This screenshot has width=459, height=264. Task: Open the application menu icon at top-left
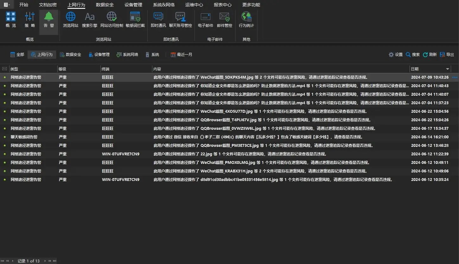pos(7,5)
